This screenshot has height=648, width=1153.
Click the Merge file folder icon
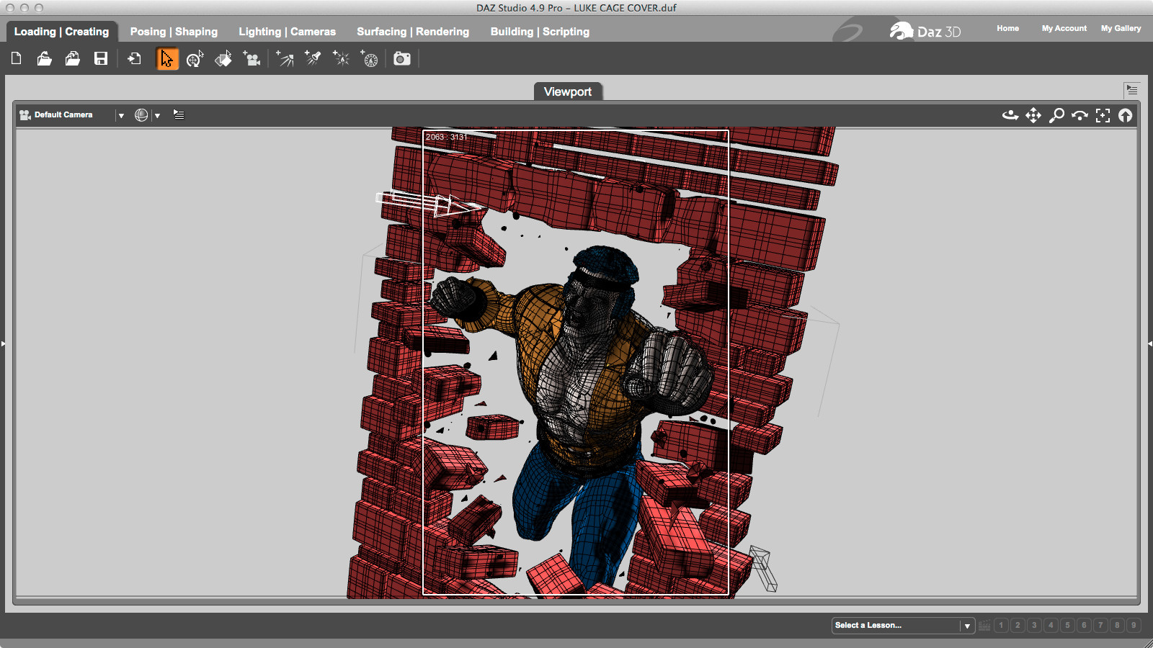[73, 59]
